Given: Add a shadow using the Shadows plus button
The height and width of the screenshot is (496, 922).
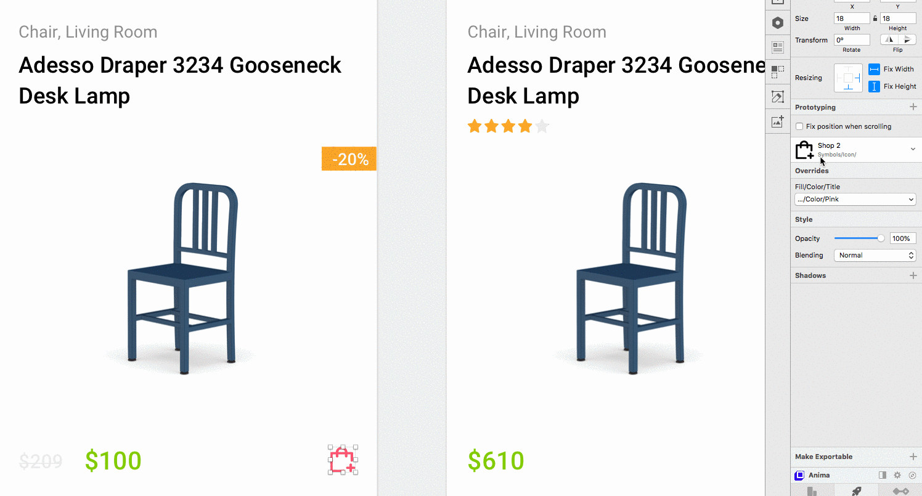Looking at the screenshot, I should pyautogui.click(x=913, y=275).
